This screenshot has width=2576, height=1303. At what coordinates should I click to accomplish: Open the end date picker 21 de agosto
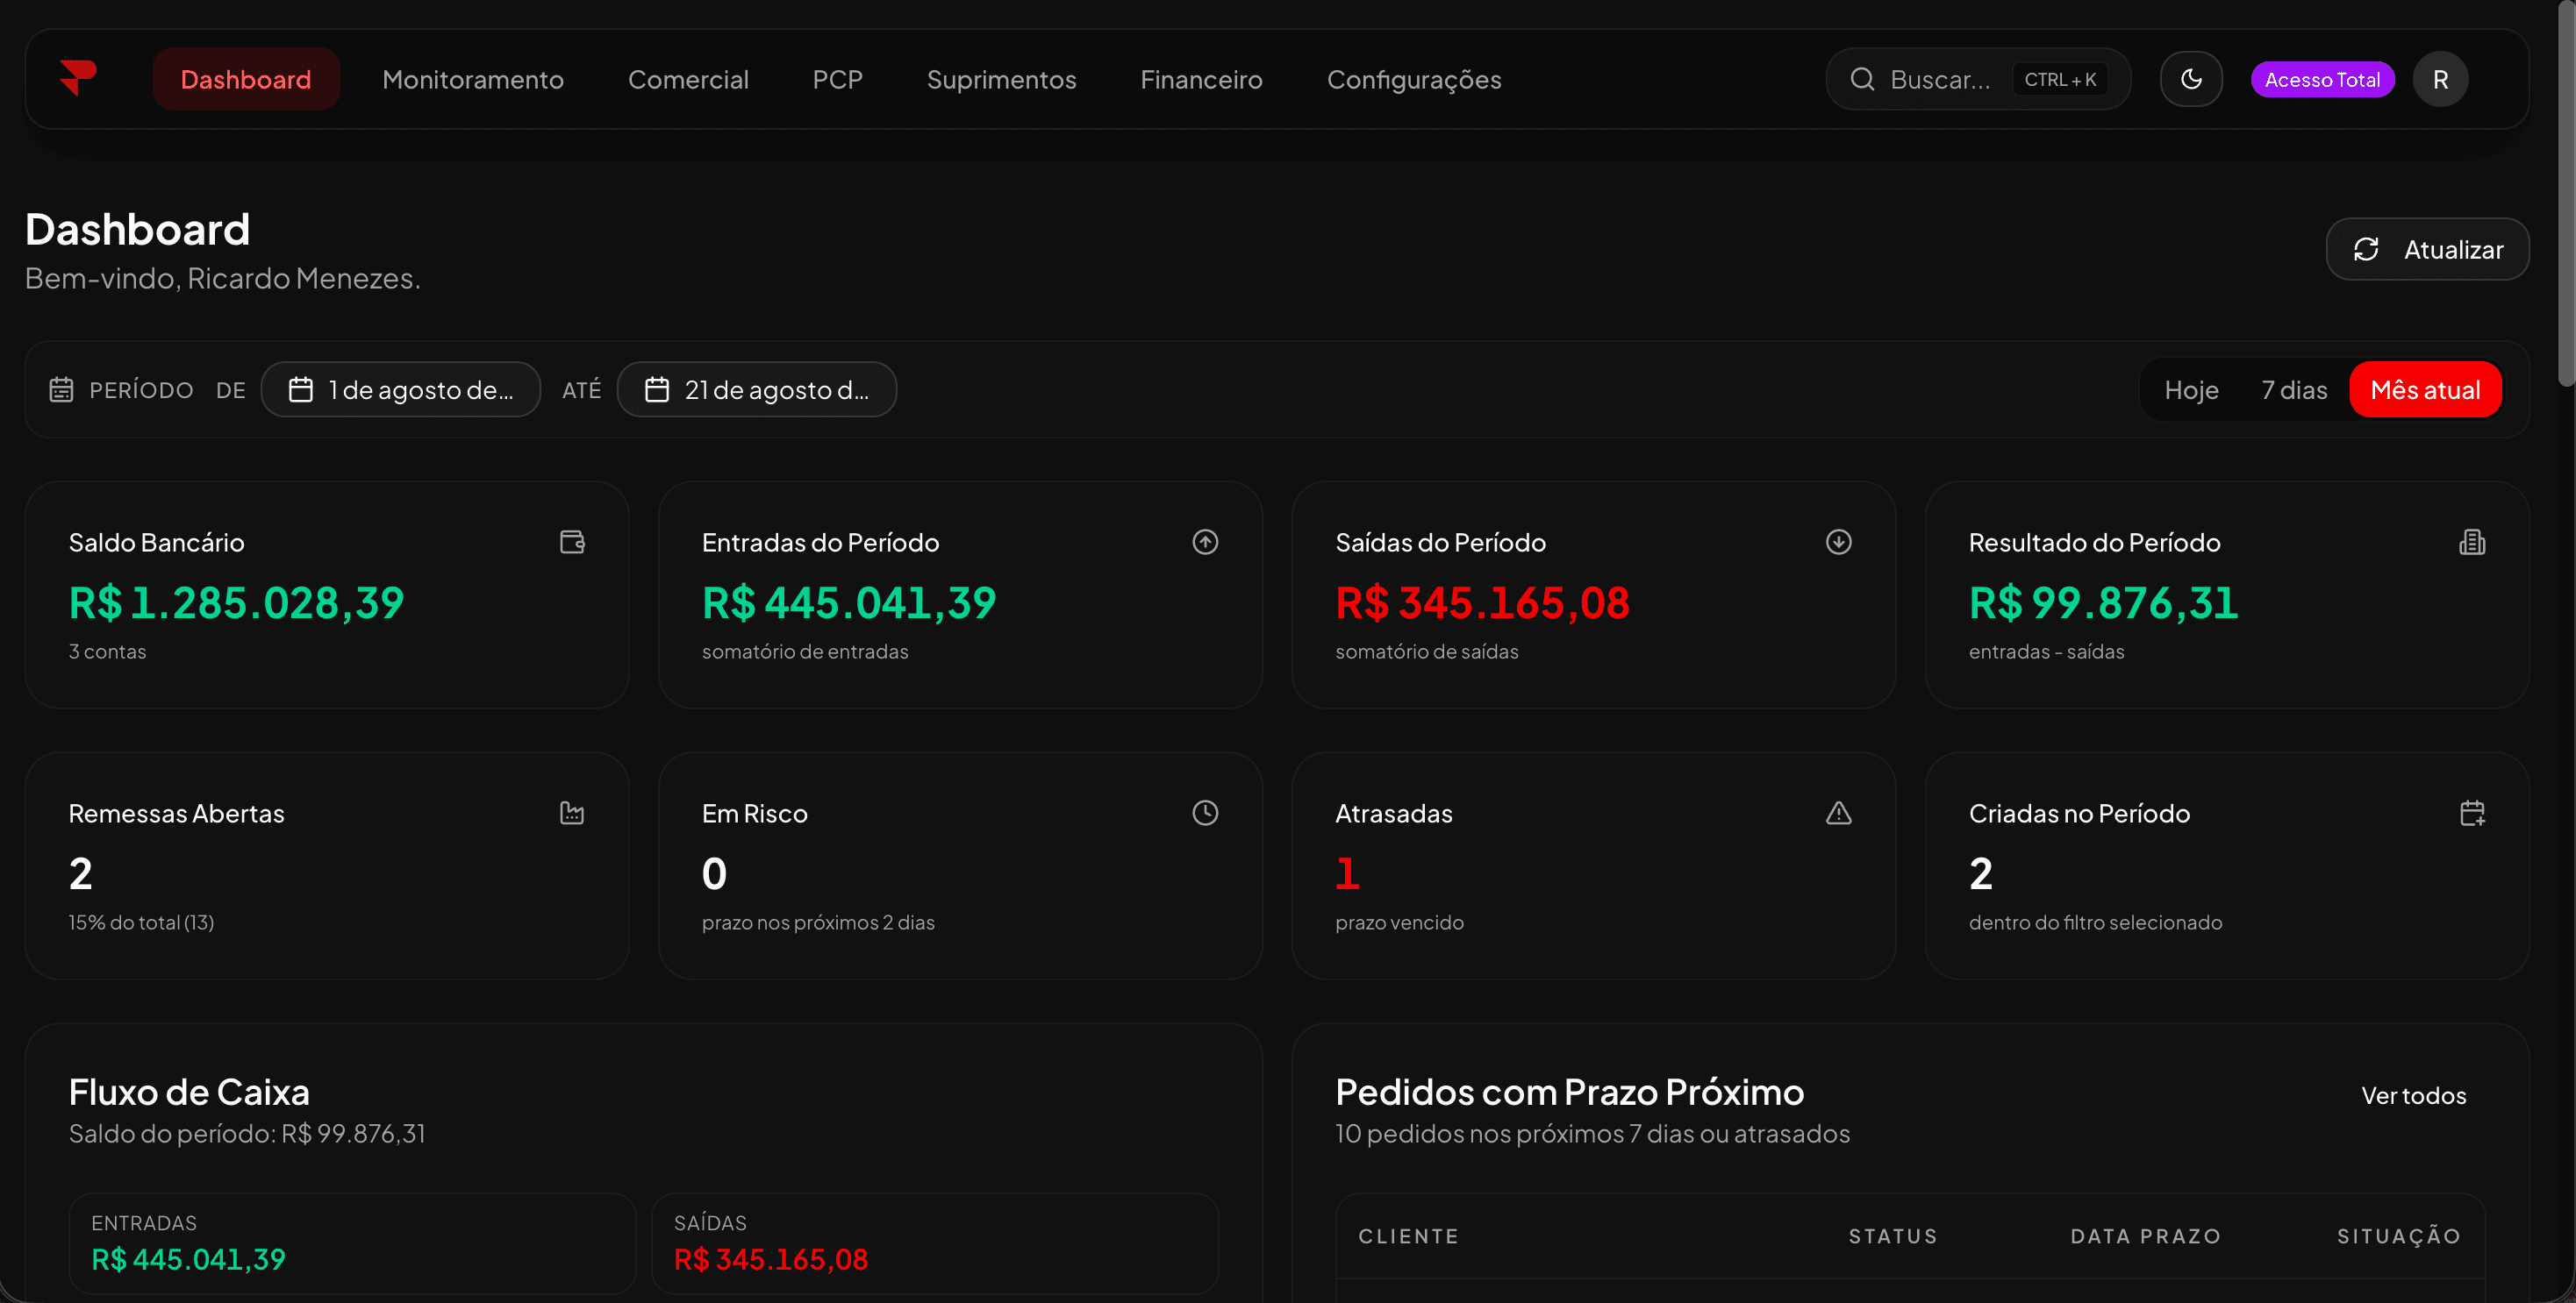point(757,388)
